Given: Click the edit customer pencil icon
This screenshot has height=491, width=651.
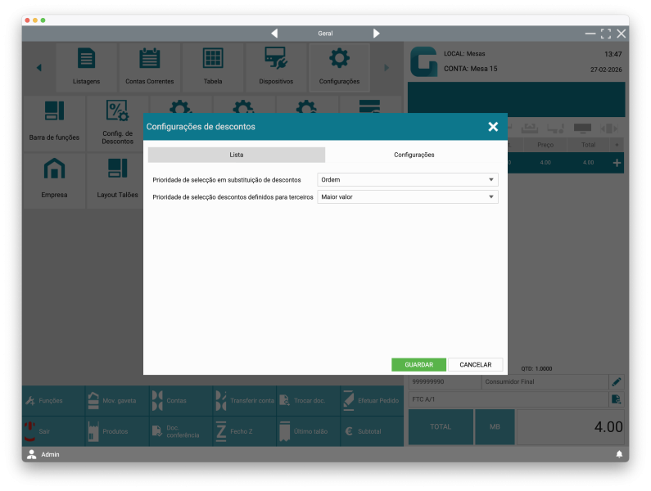Looking at the screenshot, I should point(616,381).
